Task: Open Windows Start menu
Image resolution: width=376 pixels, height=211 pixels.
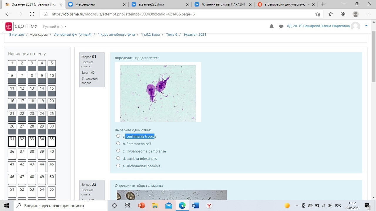Action: 7,205
